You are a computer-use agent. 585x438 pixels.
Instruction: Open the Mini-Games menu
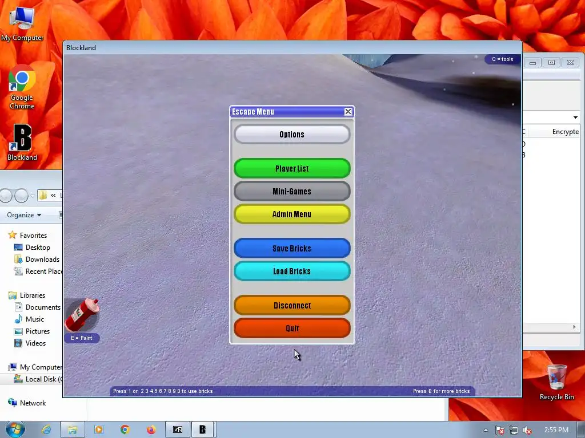pyautogui.click(x=292, y=191)
